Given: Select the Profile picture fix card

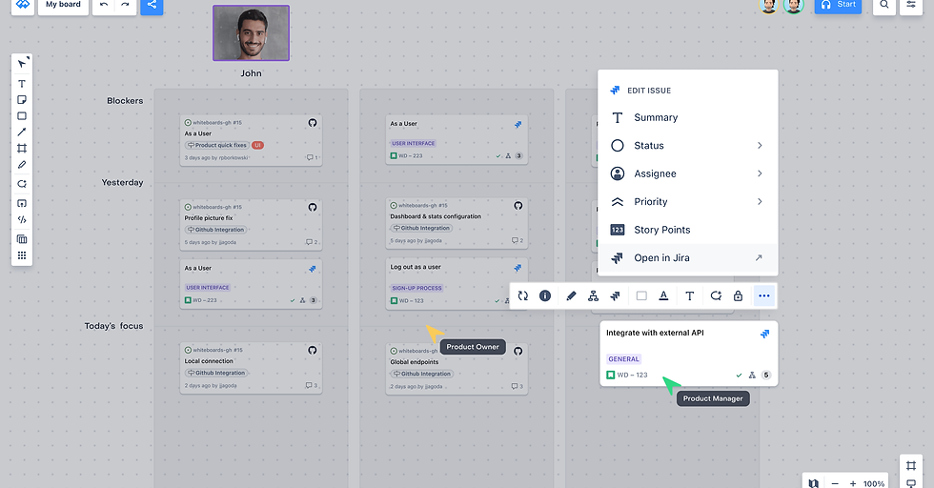Looking at the screenshot, I should [x=251, y=225].
